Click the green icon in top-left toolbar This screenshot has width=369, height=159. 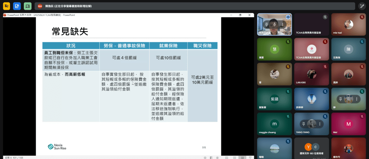click(x=27, y=6)
